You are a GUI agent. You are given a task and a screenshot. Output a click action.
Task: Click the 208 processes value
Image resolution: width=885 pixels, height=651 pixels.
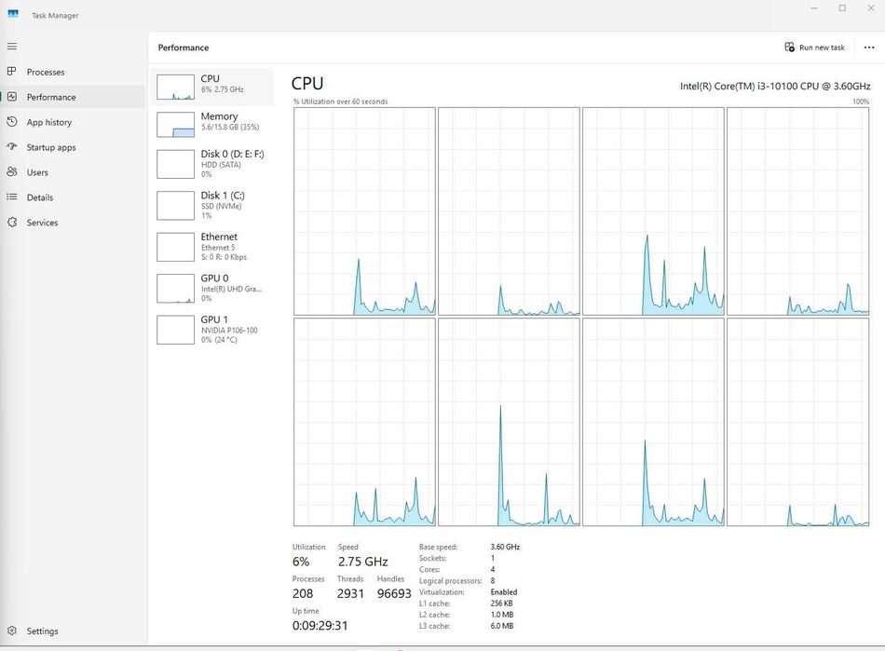click(x=303, y=594)
